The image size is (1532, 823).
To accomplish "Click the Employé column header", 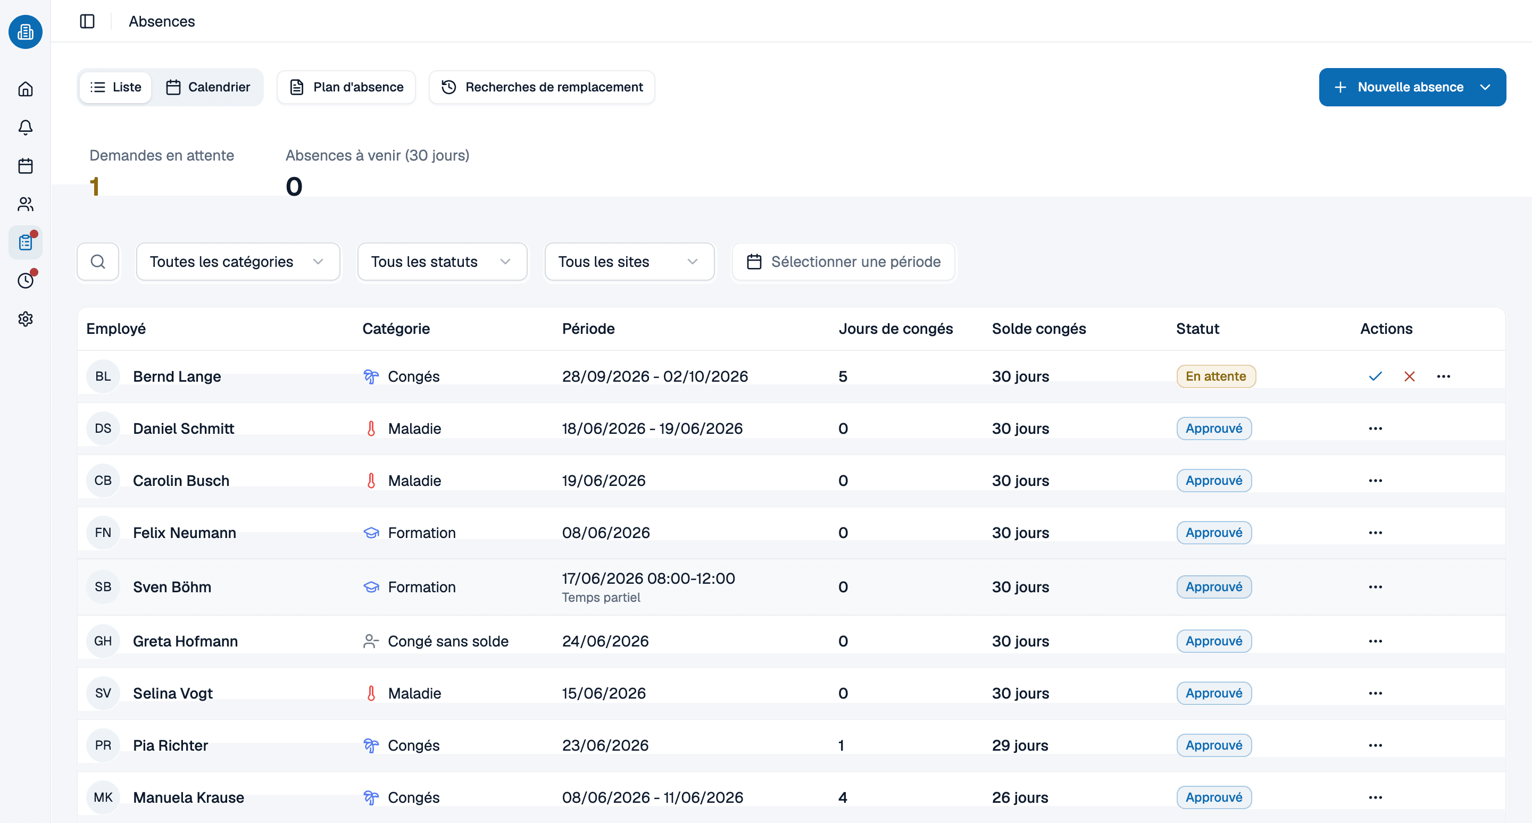I will click(116, 329).
